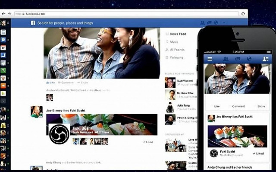The height and width of the screenshot is (172, 276).
Task: Open the blue square bookmark icon in left sidebar
Action: pyautogui.click(x=3, y=55)
